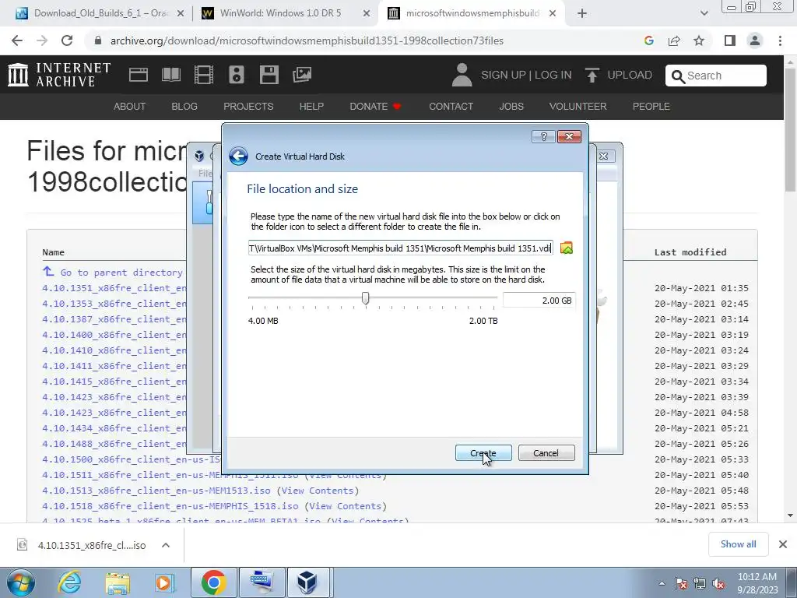Open a new browser tab
The width and height of the screenshot is (797, 598).
[582, 14]
